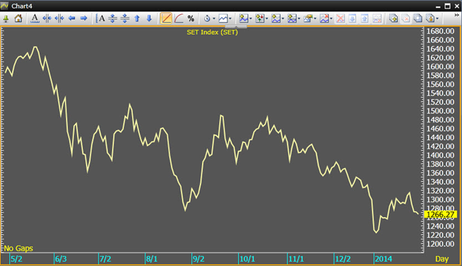The height and width of the screenshot is (266, 462).
Task: Toggle the logarithmic curve scale button
Action: coord(179,18)
